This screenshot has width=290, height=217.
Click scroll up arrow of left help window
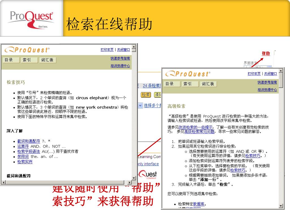click(134, 46)
